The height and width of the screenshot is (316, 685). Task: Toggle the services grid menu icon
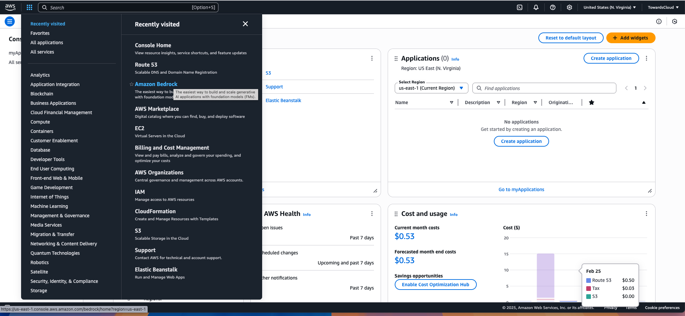[29, 7]
